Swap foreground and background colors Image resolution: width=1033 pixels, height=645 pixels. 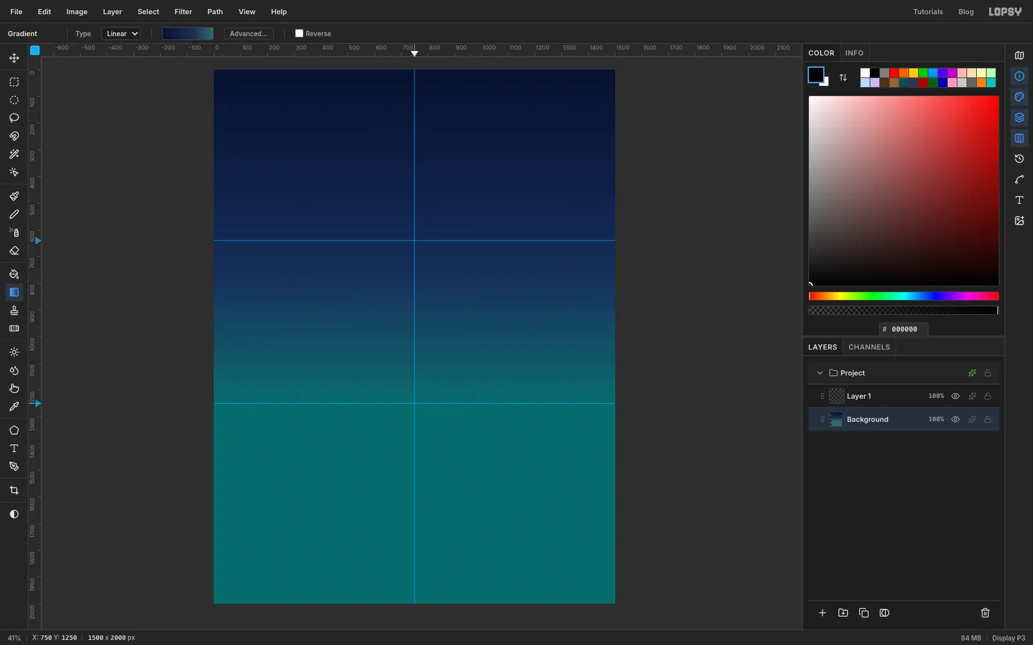843,77
